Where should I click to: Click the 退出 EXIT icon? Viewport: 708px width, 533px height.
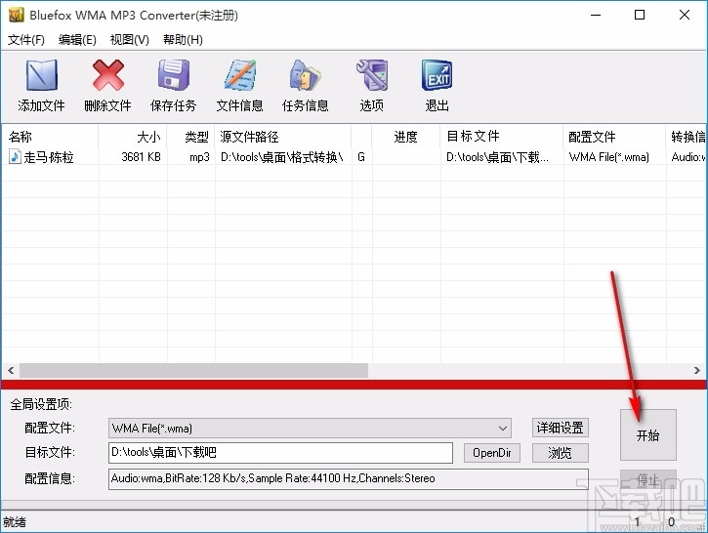(x=437, y=75)
